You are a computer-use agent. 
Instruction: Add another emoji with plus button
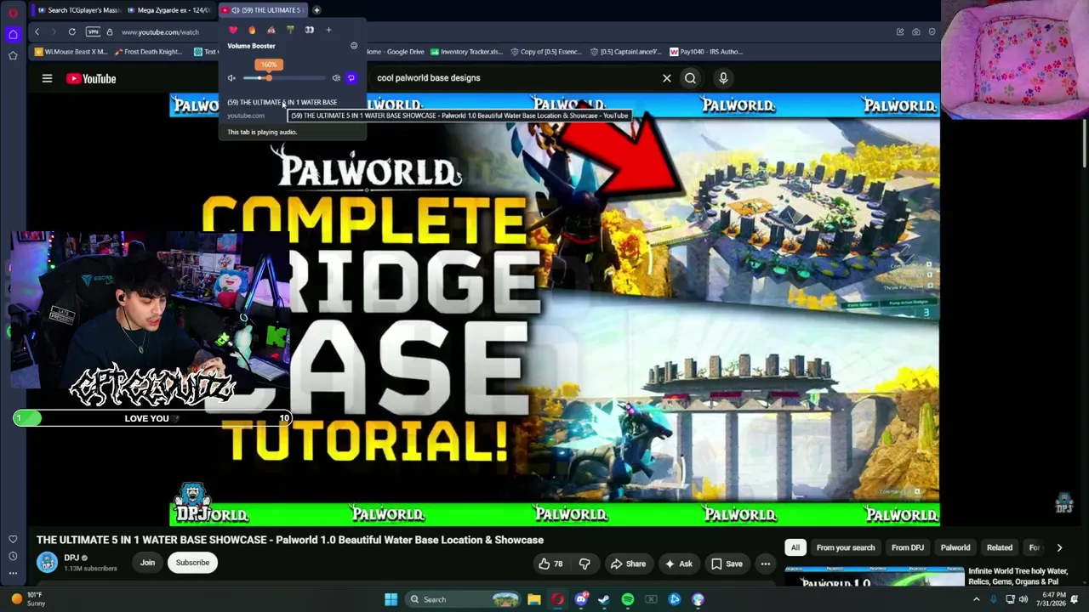point(328,30)
